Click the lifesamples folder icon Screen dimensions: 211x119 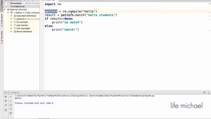[8, 3]
